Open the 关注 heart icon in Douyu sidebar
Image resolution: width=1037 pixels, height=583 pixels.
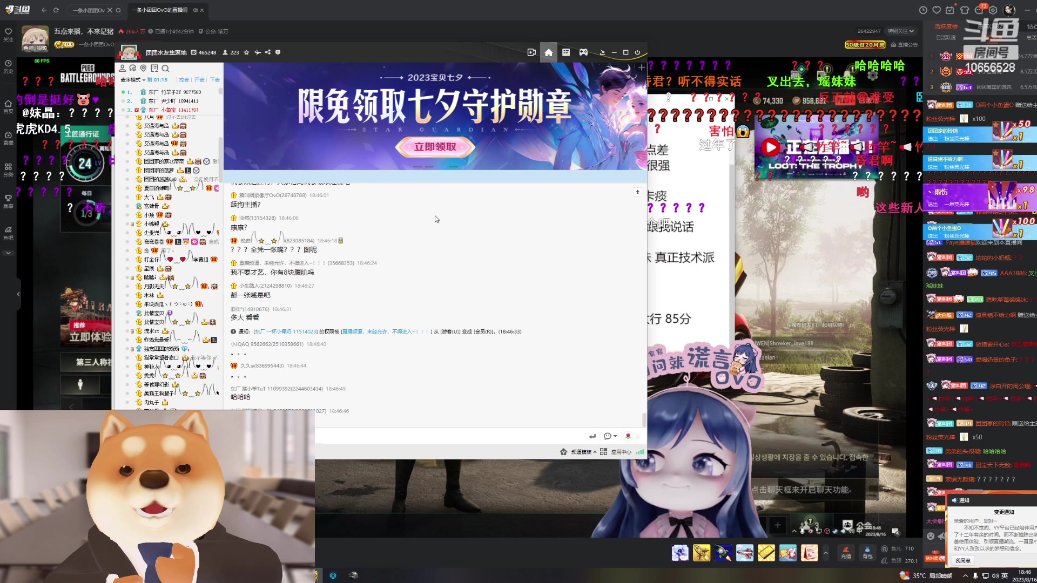point(8,34)
